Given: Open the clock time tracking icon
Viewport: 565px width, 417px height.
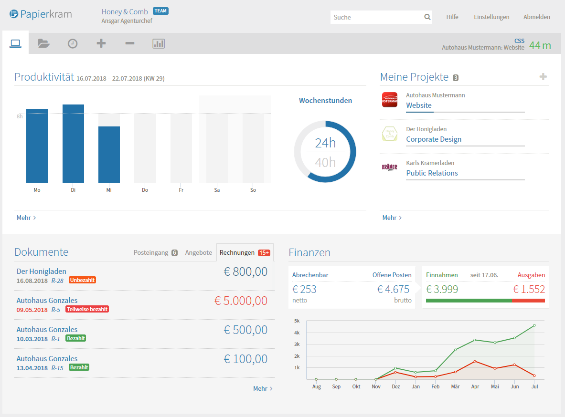Looking at the screenshot, I should (x=72, y=43).
